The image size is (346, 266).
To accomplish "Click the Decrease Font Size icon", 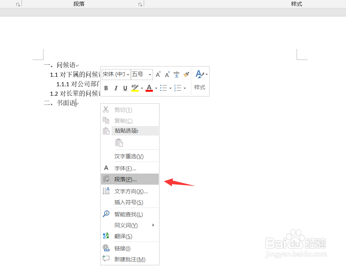I will (167, 74).
